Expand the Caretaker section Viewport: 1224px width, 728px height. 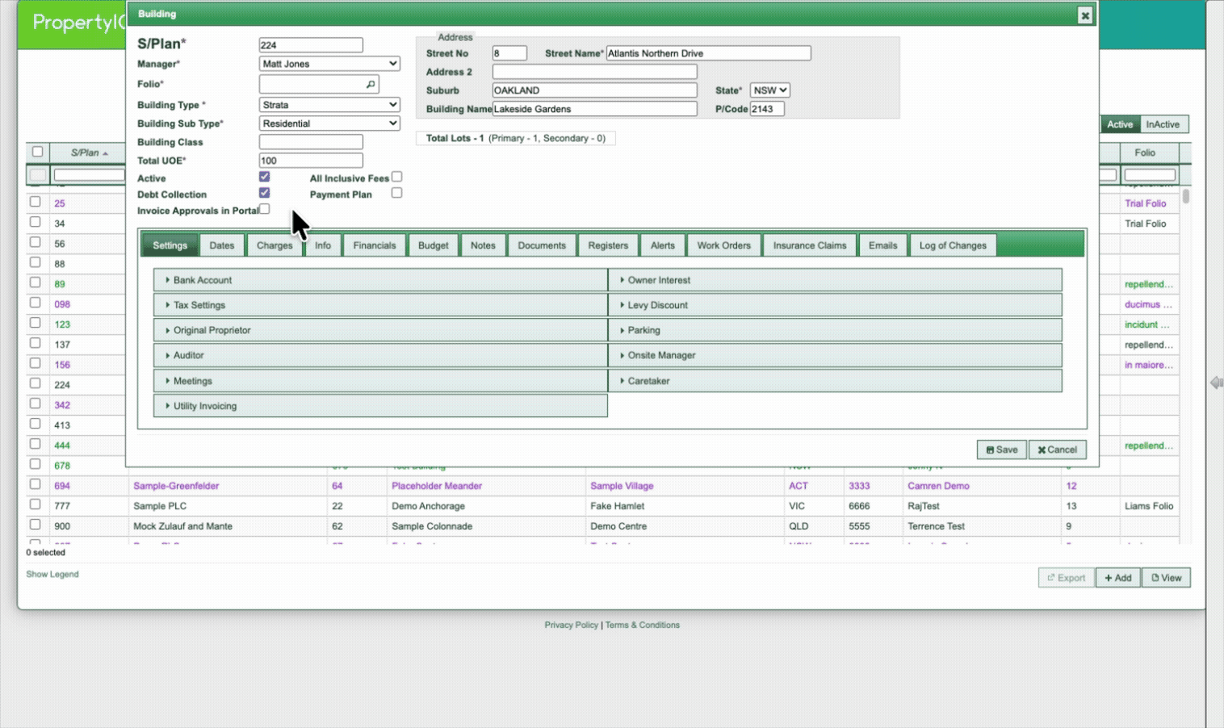tap(835, 381)
